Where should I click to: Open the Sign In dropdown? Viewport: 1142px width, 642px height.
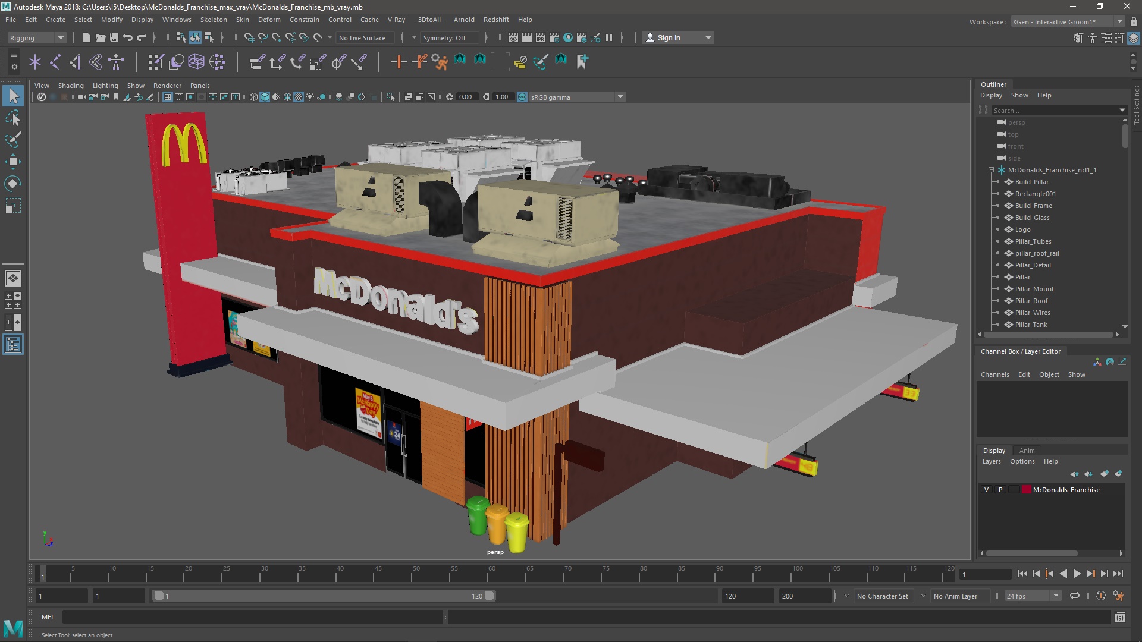tap(678, 37)
